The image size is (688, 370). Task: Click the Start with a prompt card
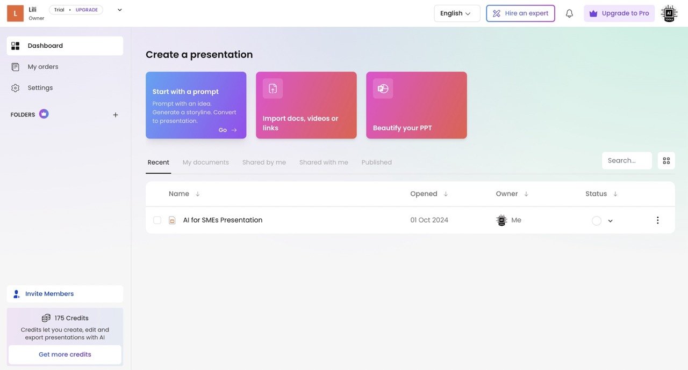[x=196, y=105]
